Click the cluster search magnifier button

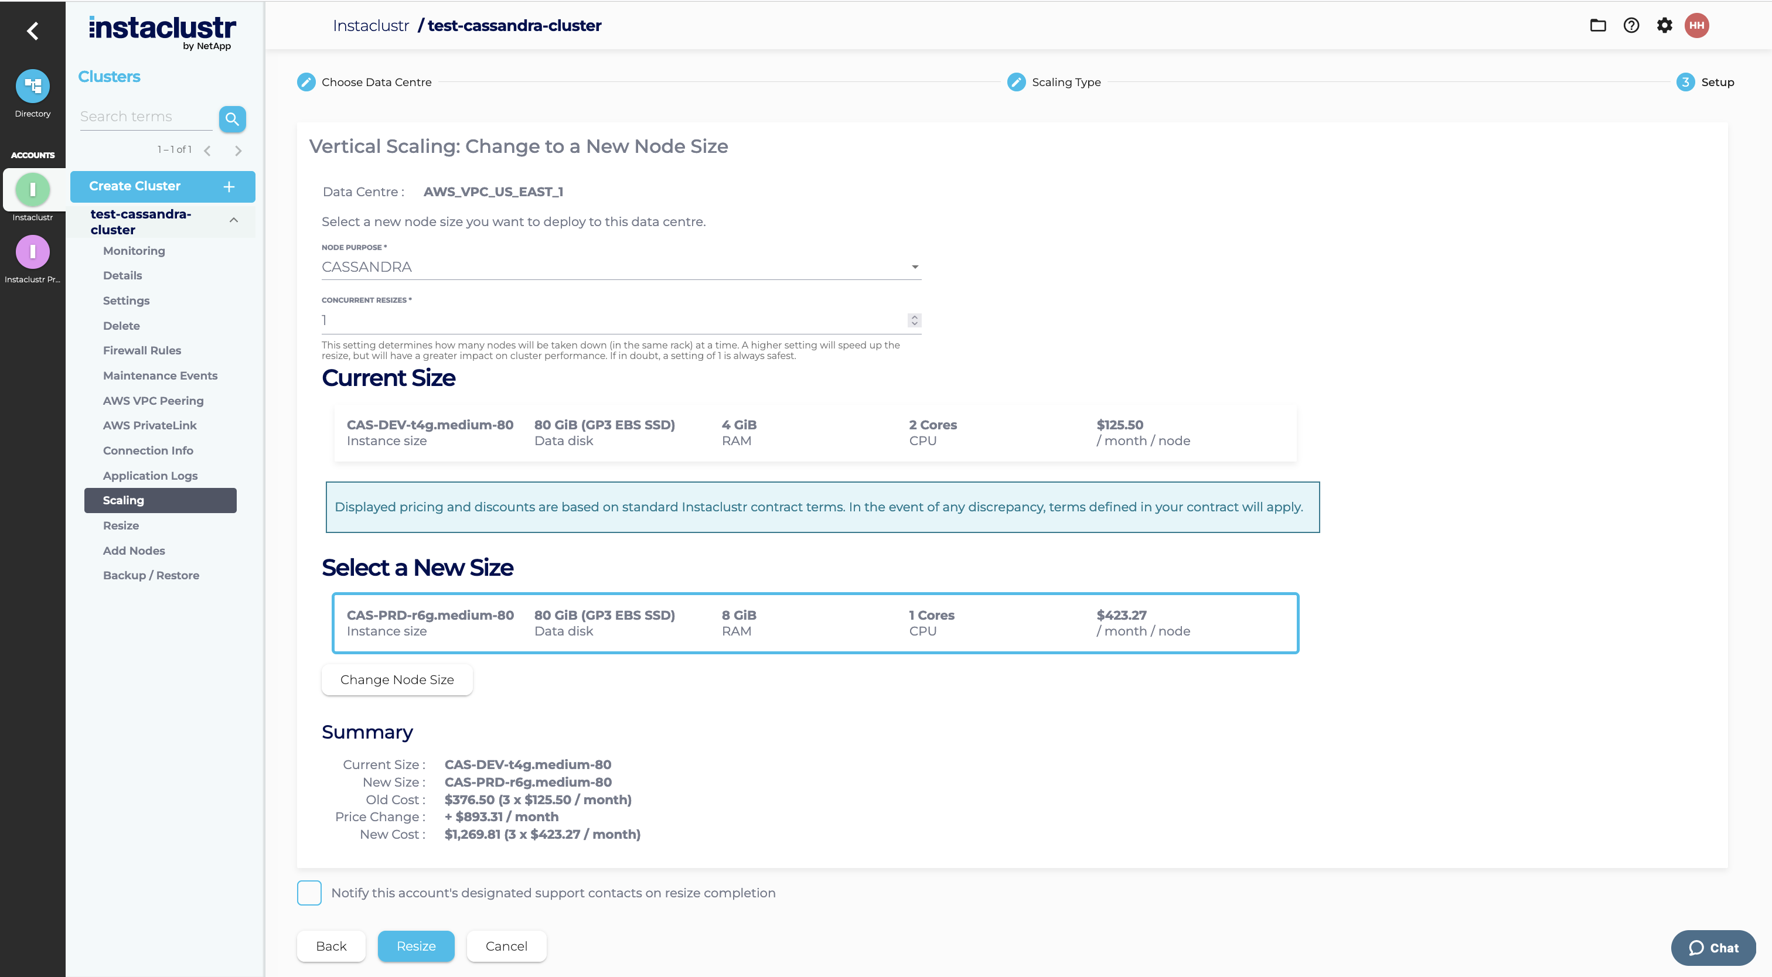point(232,118)
